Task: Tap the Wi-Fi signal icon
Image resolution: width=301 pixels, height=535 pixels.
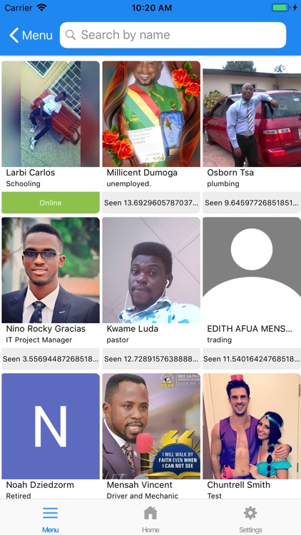Action: [x=41, y=8]
